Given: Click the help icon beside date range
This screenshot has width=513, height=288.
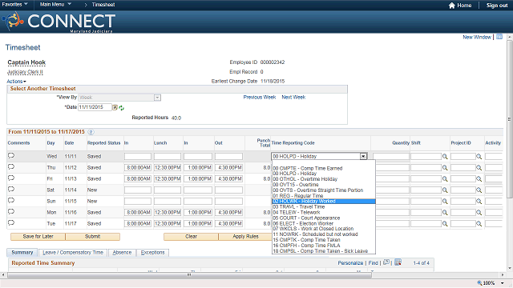Looking at the screenshot, I should coord(91,132).
